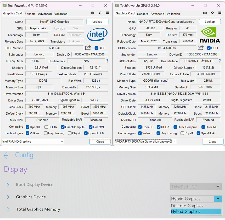The height and width of the screenshot is (220, 225).
Task: Open hamburger menu in NVIDIA GPU-Z window
Action: click(220, 13)
